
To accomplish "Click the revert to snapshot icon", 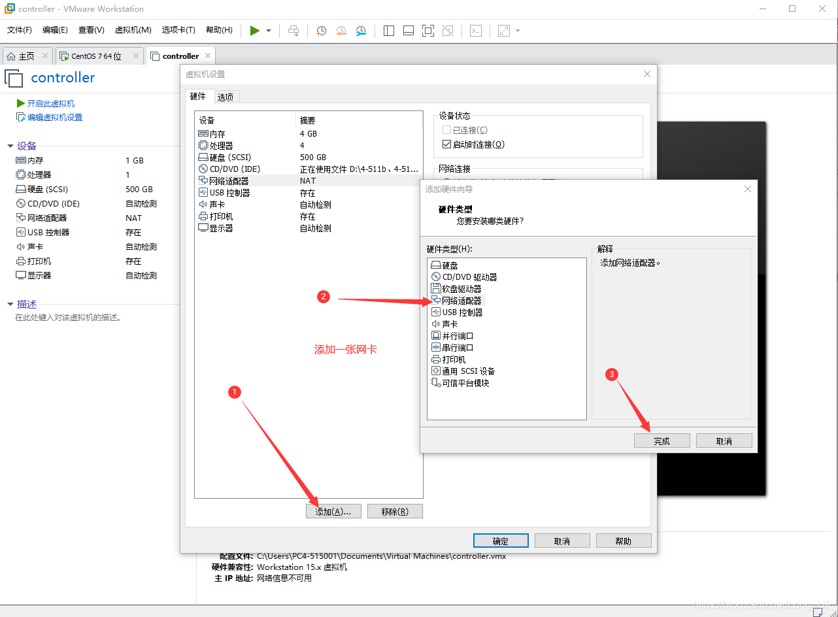I will pos(341,31).
